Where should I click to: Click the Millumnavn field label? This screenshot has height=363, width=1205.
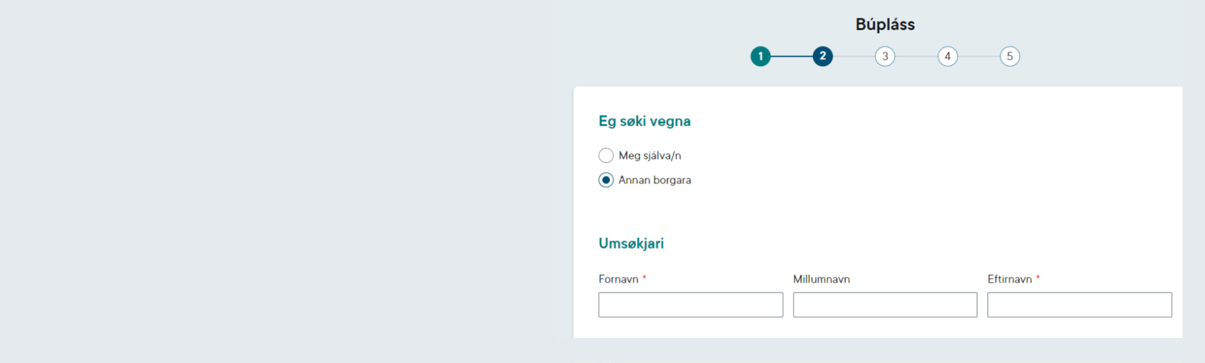point(821,279)
